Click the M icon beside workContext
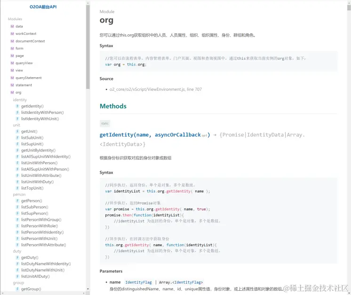Image resolution: width=351 pixels, height=295 pixels. coord(12,34)
